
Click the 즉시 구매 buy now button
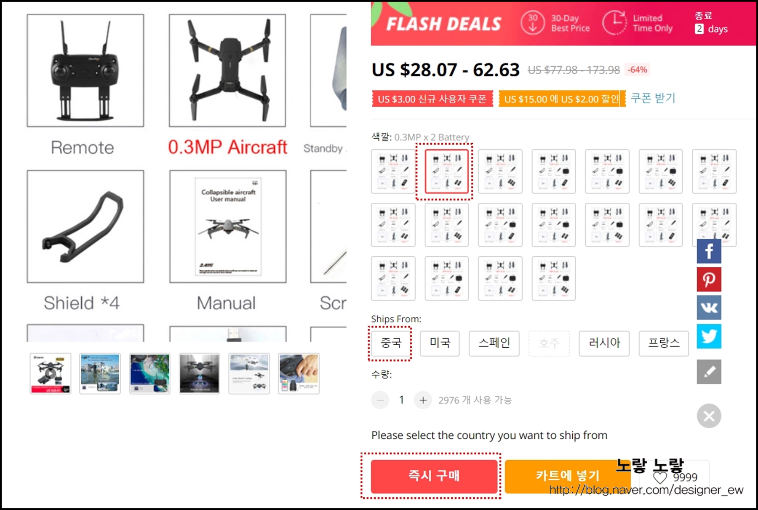(434, 476)
